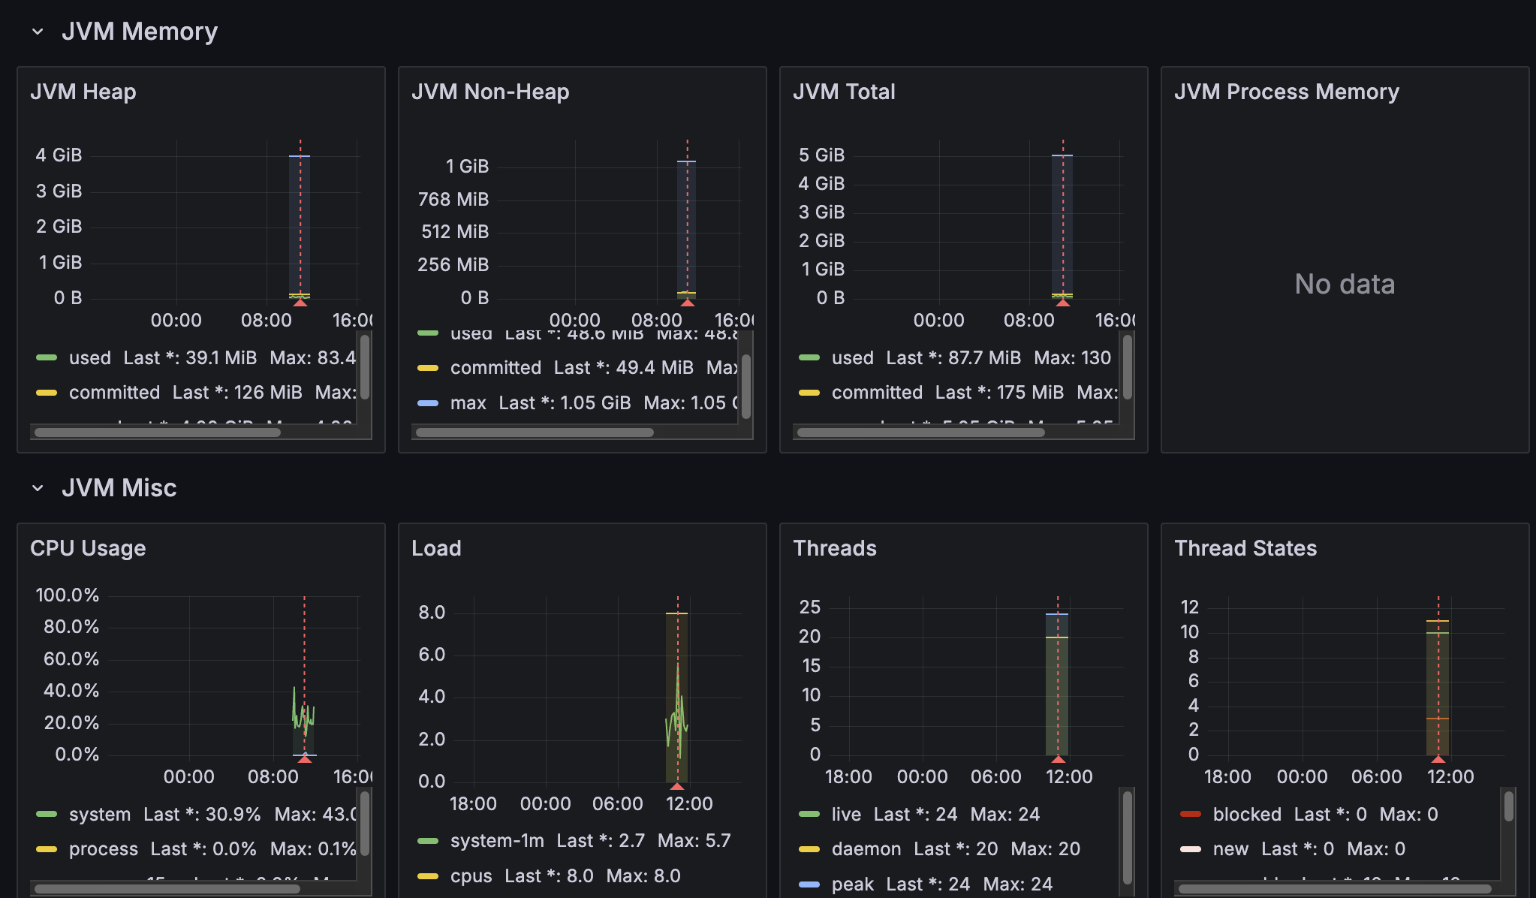Click the red series icon beside blocked legend

pos(1191,814)
